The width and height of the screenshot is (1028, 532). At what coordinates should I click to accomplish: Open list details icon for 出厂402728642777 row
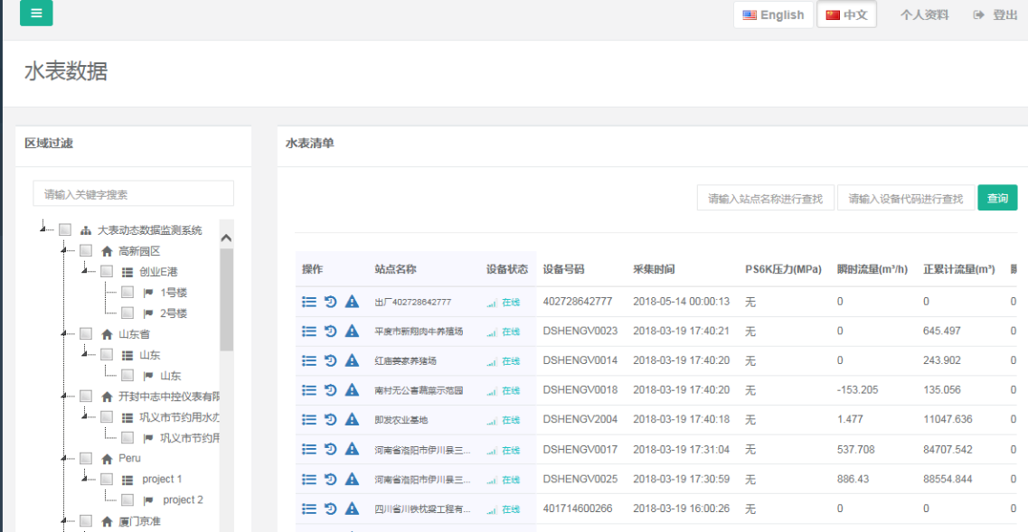(309, 302)
